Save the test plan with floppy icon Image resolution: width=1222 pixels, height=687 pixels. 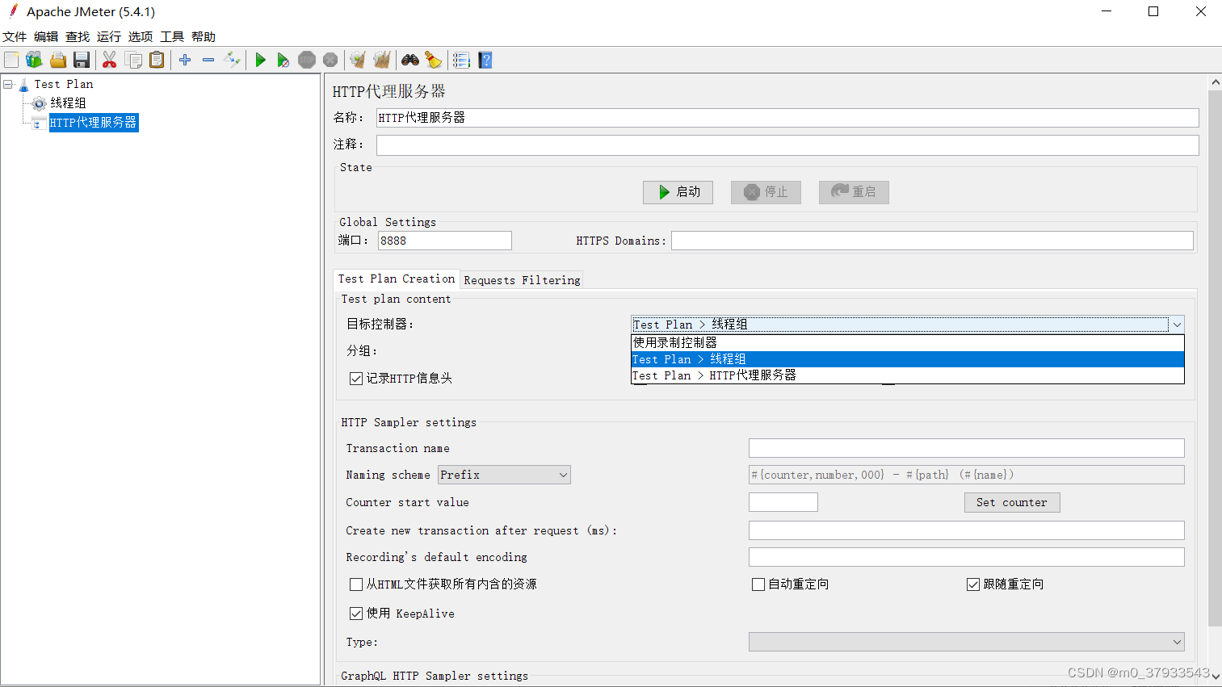coord(81,60)
